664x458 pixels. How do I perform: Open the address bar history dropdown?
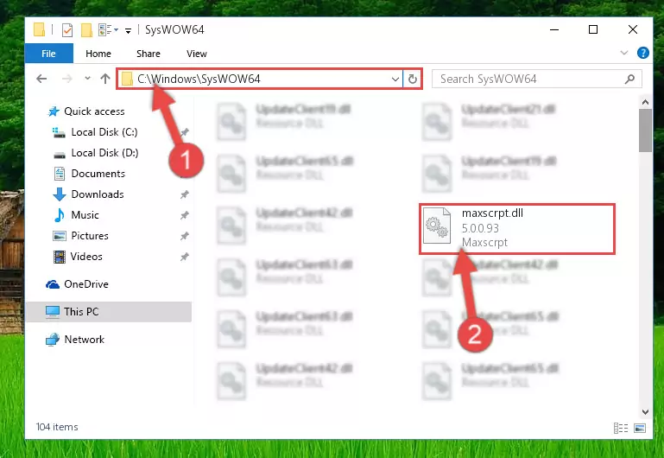click(395, 79)
